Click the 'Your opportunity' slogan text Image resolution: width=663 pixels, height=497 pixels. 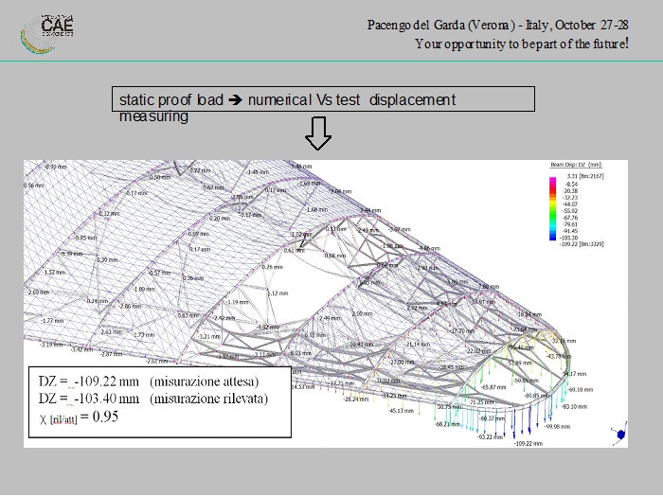coord(522,43)
